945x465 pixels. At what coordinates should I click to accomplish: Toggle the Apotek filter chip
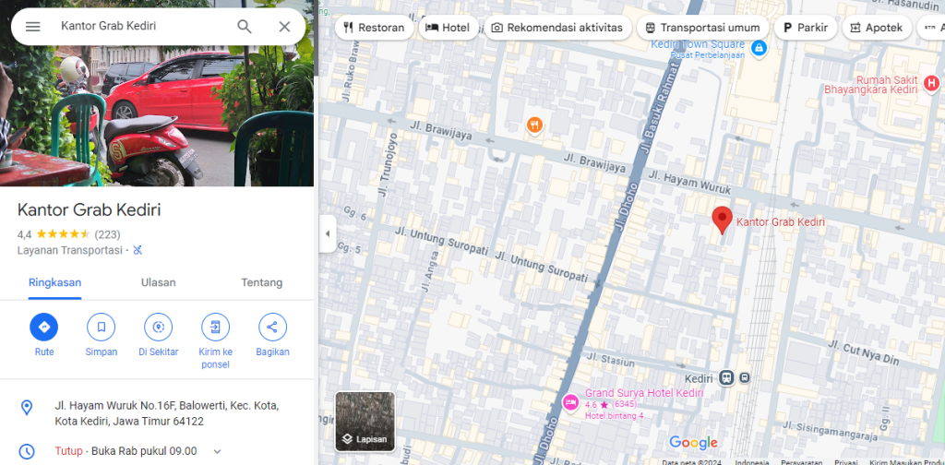coord(877,28)
